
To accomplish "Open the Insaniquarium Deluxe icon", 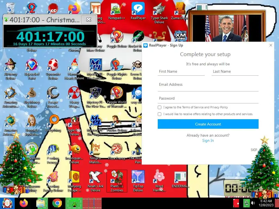I will pyautogui.click(x=74, y=153).
